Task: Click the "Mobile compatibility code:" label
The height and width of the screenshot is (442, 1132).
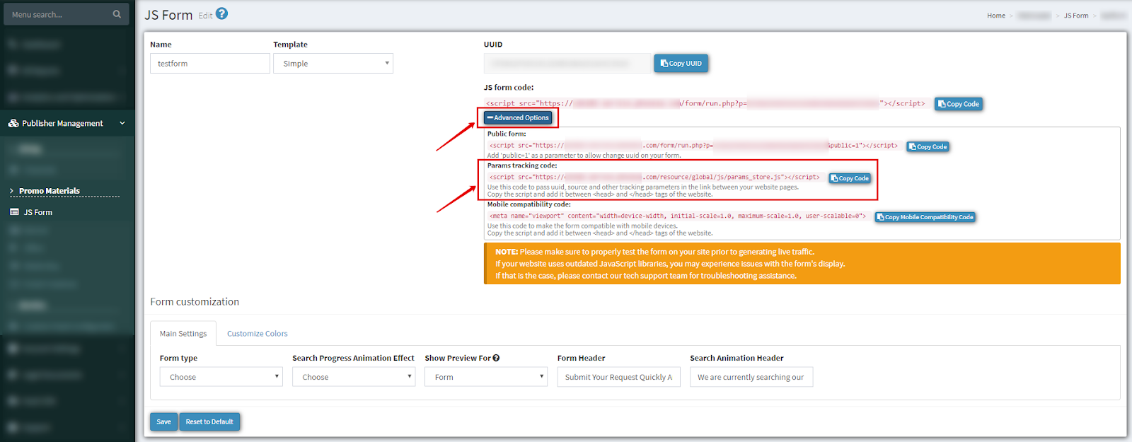Action: (529, 204)
